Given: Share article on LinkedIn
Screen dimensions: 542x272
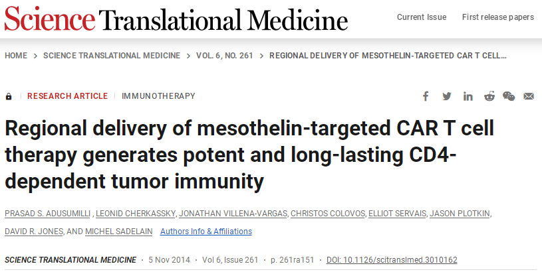Looking at the screenshot, I should pos(468,96).
